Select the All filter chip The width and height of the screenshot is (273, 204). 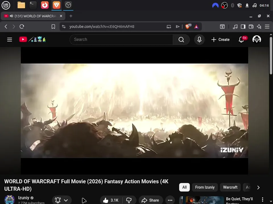click(x=184, y=187)
